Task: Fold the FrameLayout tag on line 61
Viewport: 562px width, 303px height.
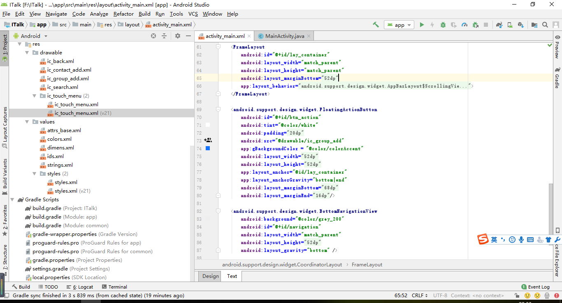Action: pos(218,47)
